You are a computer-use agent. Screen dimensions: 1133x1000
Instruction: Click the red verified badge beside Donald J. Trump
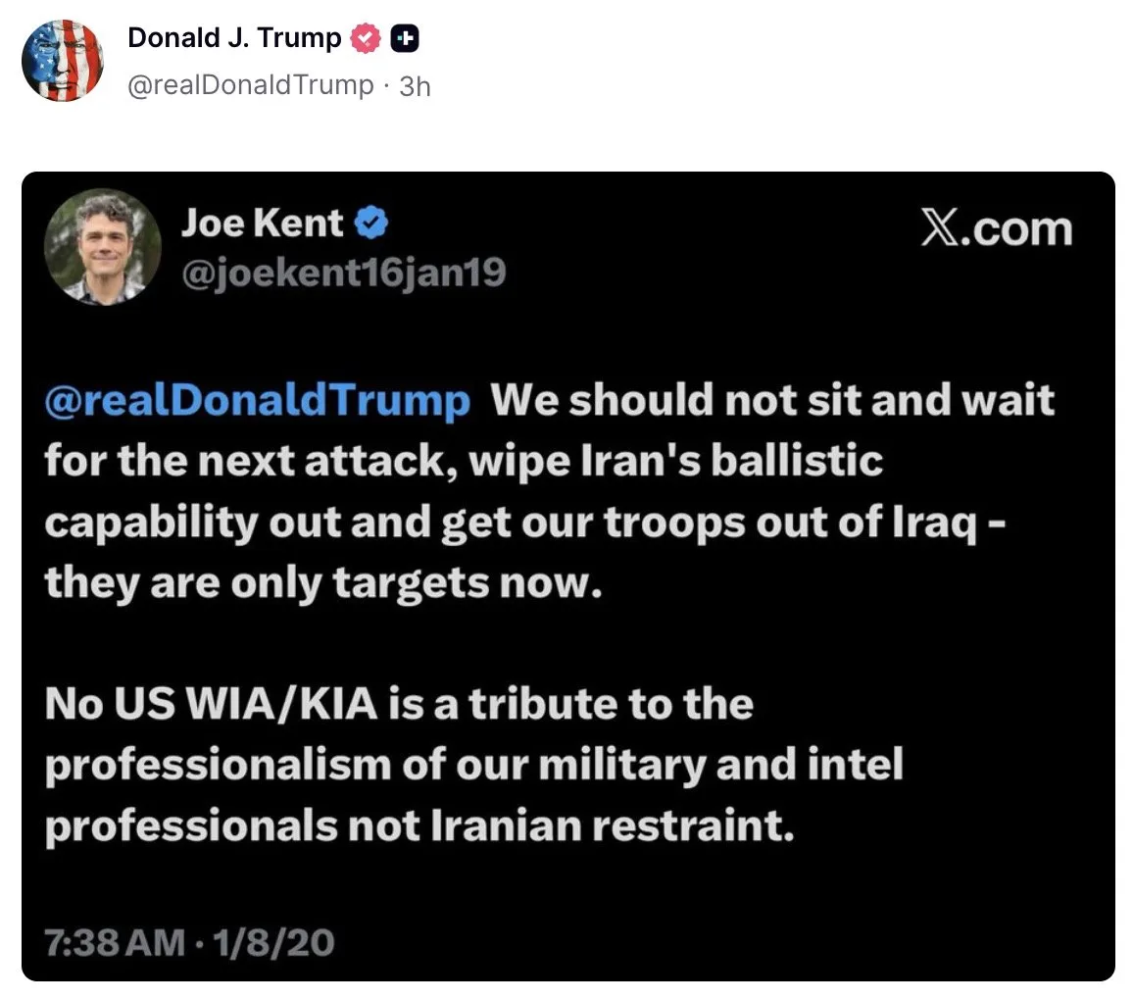(366, 38)
